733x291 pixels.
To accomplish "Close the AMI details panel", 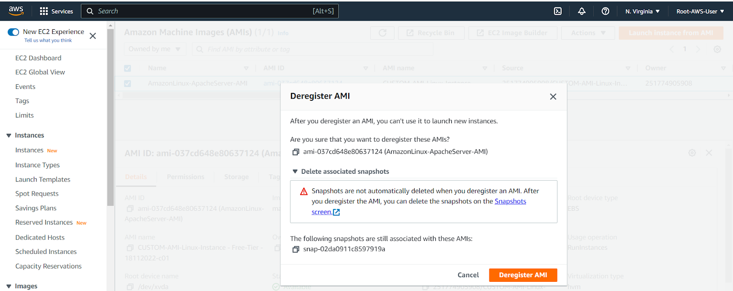I will (709, 153).
